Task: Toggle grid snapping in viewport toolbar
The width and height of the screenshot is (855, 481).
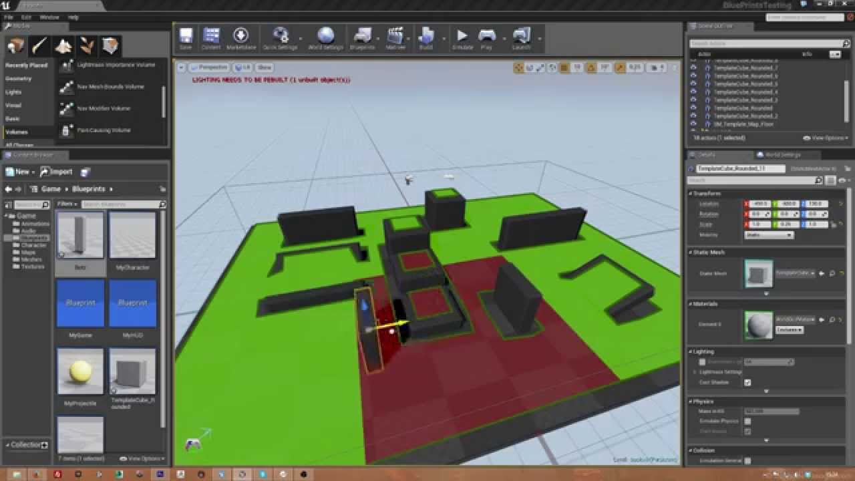Action: [564, 67]
